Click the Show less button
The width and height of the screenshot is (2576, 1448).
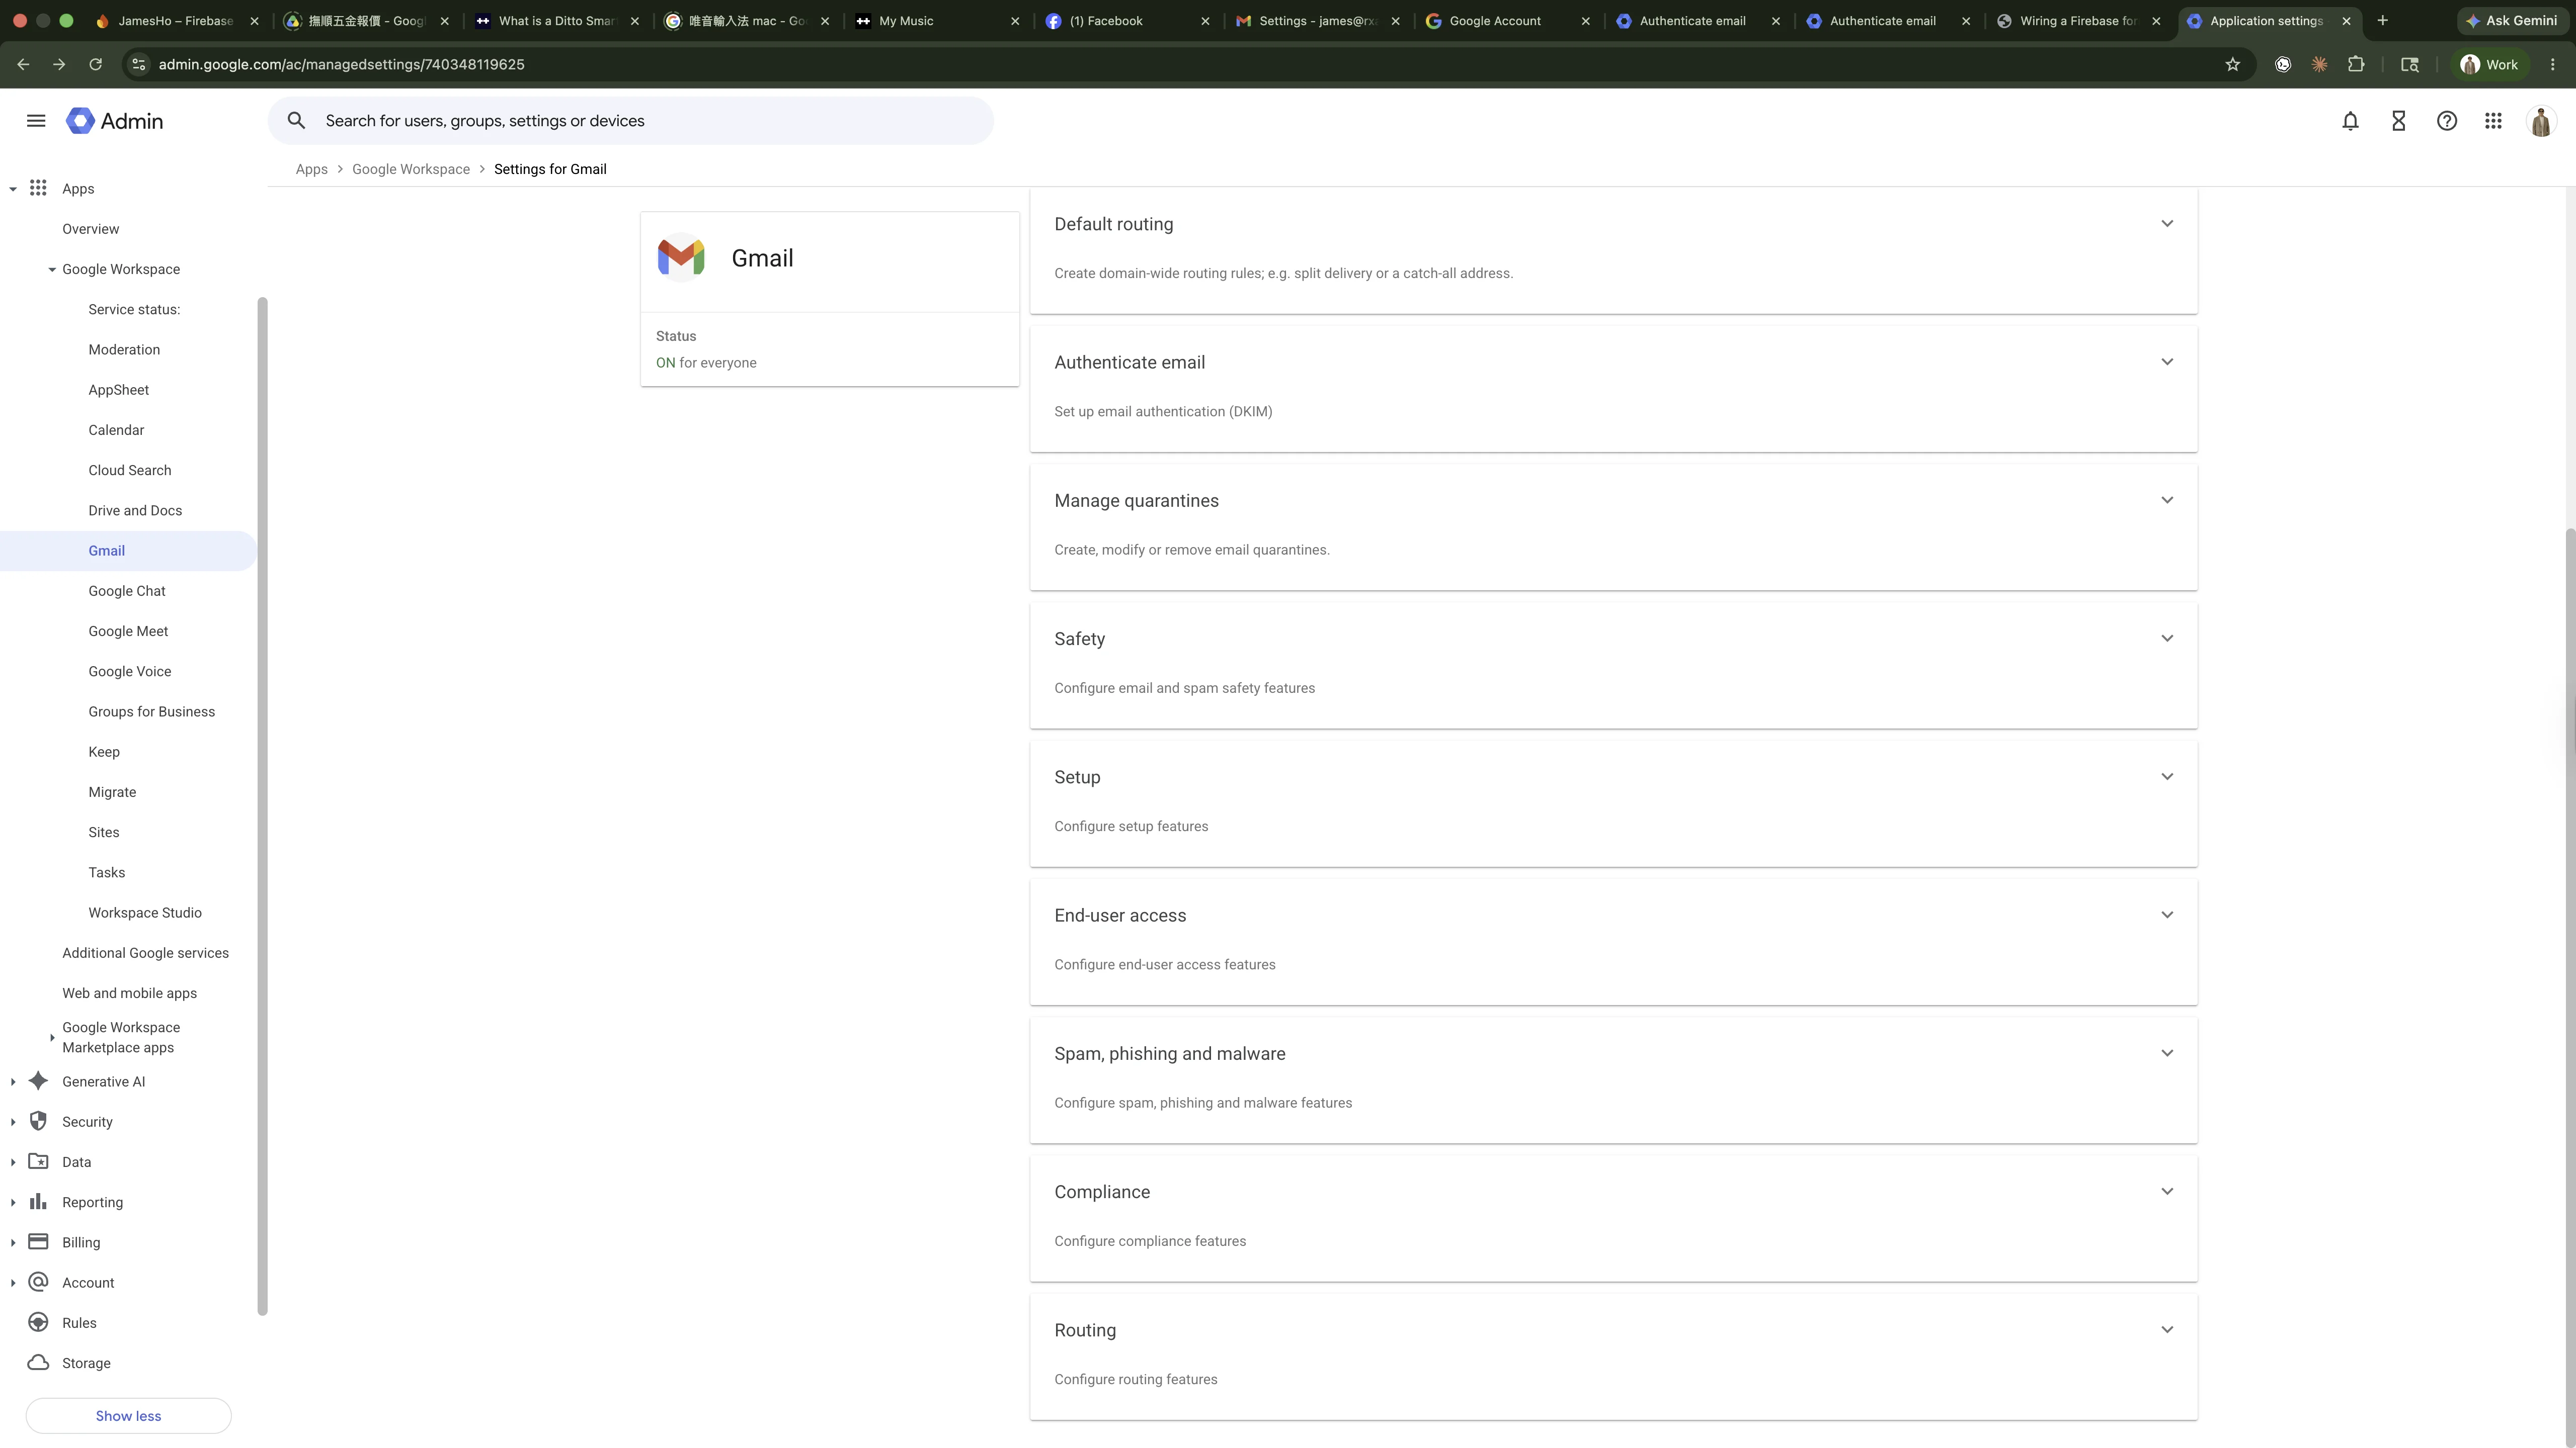pyautogui.click(x=128, y=1415)
